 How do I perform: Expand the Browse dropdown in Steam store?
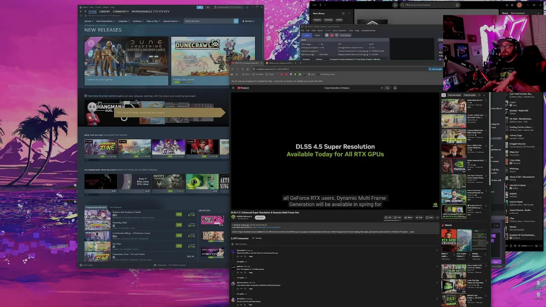(x=89, y=21)
